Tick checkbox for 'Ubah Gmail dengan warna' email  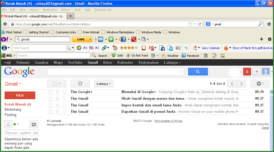point(51,99)
